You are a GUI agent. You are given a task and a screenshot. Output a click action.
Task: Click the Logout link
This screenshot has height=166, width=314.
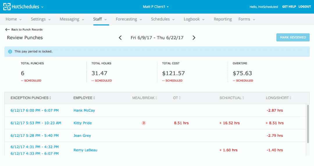304,7
